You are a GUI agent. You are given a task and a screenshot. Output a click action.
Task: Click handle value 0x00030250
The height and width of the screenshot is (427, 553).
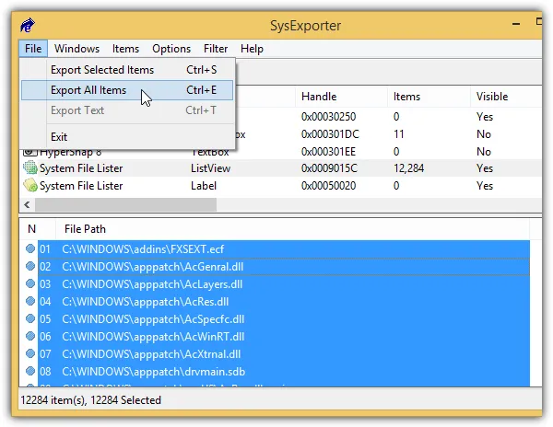(328, 117)
